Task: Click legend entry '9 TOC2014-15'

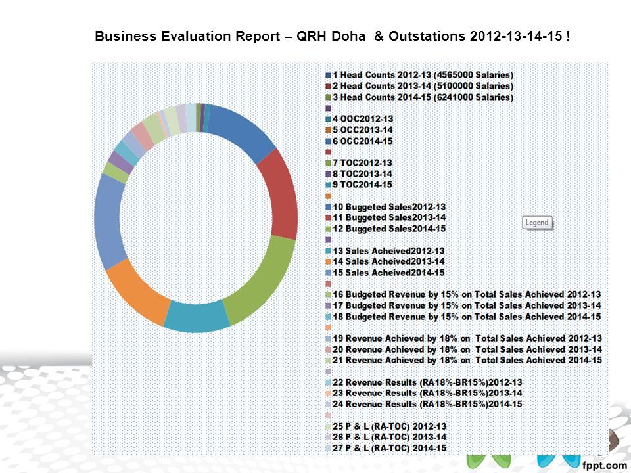Action: point(359,185)
